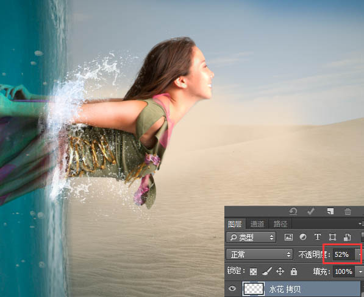The height and width of the screenshot is (297, 364).
Task: Filter layers by type layers
Action: [317, 237]
